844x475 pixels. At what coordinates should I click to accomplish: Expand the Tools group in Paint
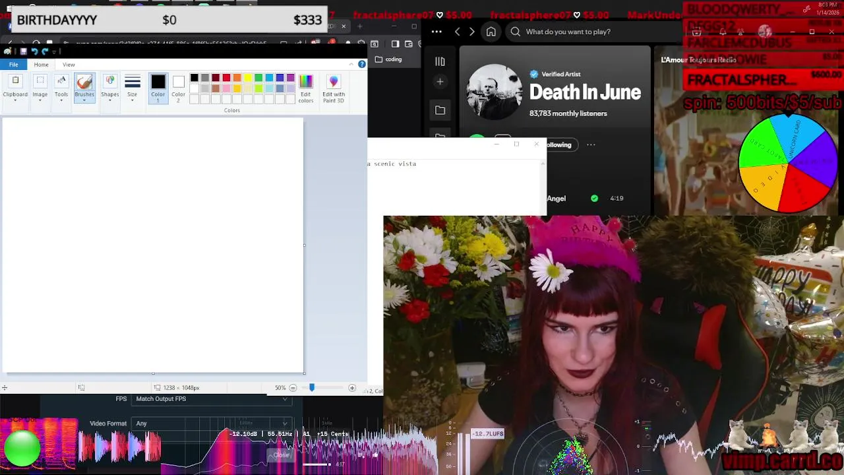(x=61, y=88)
